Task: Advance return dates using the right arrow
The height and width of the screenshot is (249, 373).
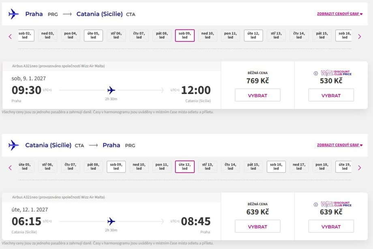Action: click(x=359, y=168)
